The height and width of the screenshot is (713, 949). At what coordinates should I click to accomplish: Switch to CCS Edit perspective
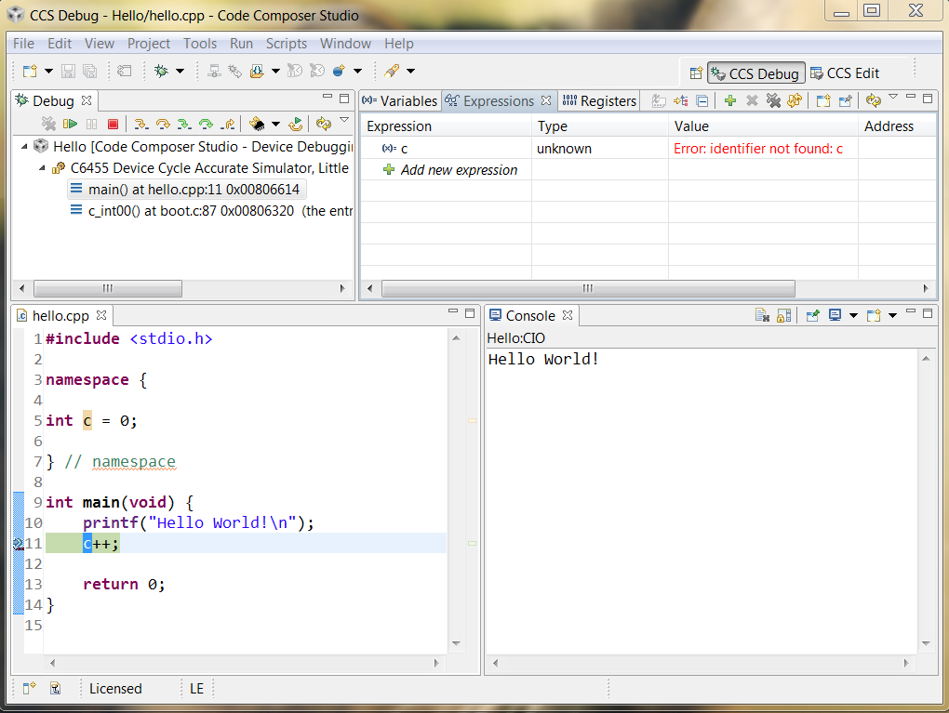[844, 73]
